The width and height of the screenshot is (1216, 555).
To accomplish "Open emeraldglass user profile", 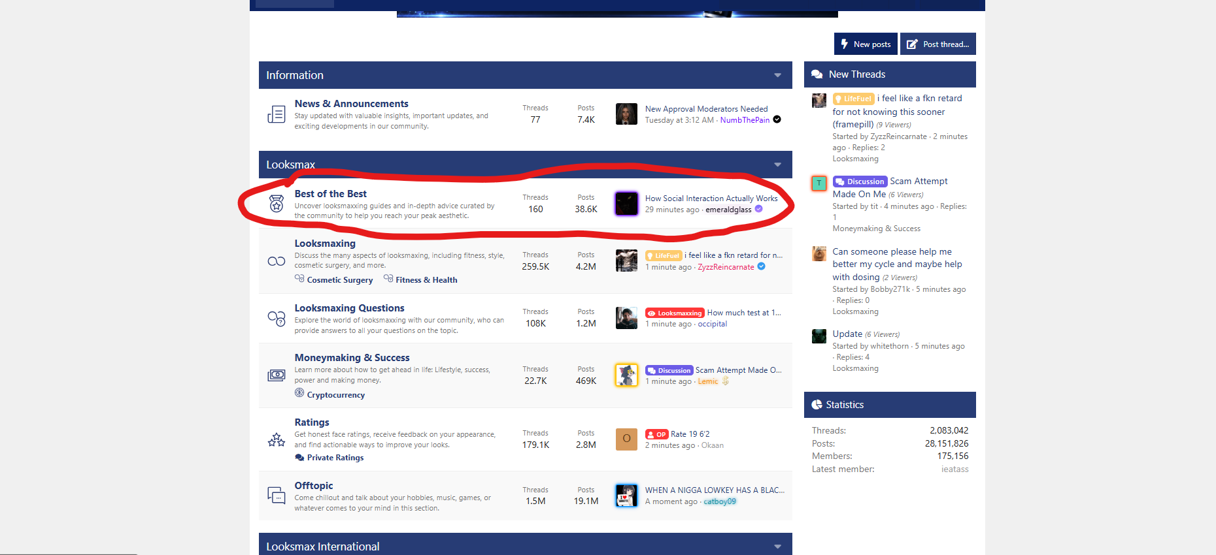I will point(728,210).
